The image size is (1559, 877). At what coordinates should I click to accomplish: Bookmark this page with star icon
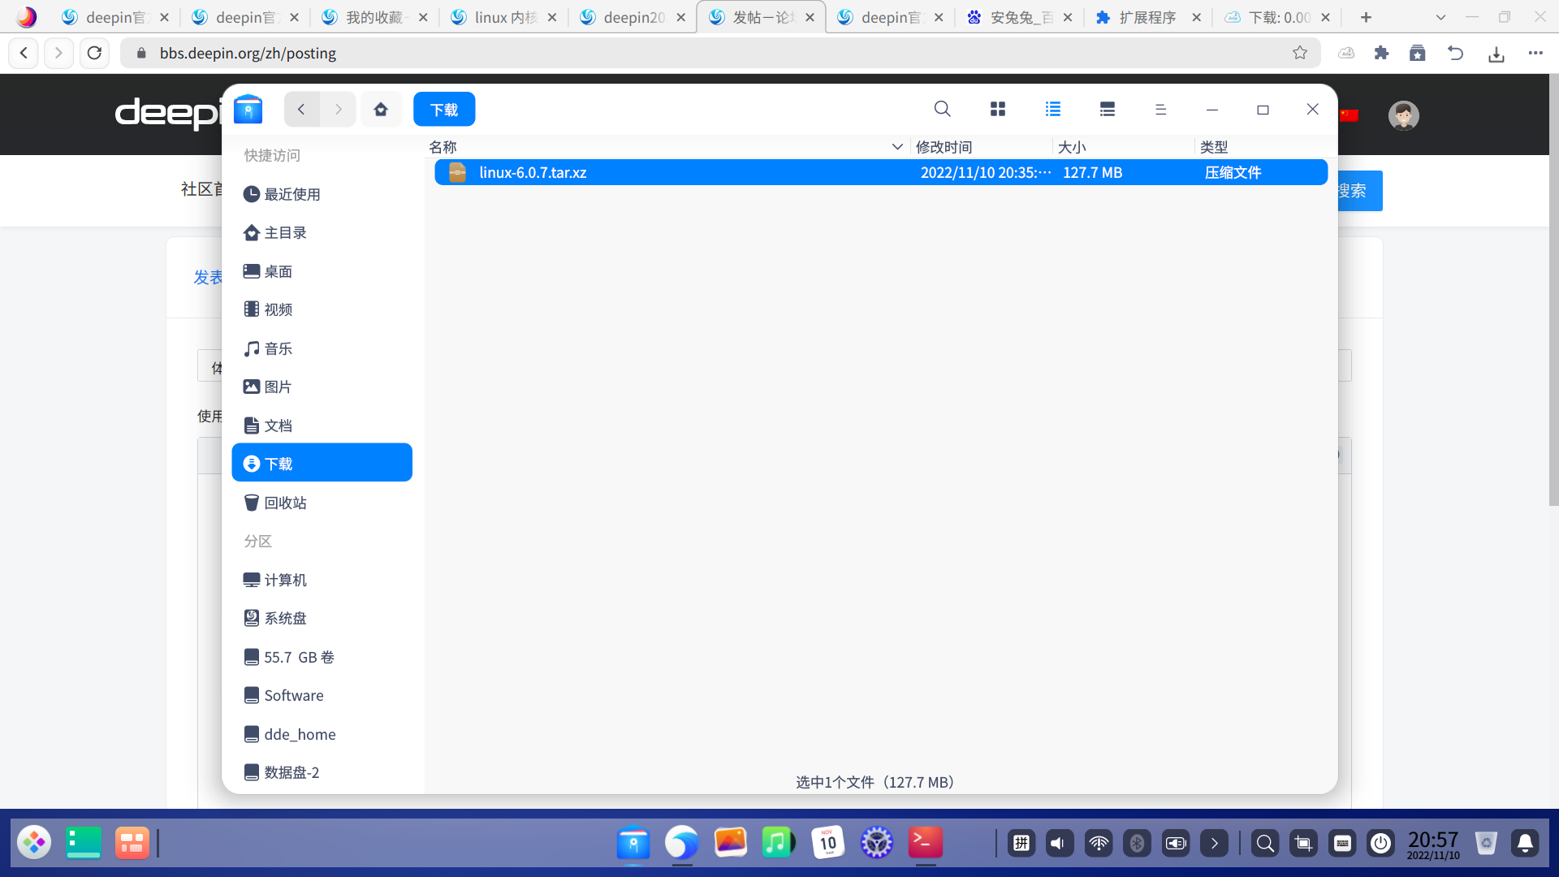(1300, 53)
